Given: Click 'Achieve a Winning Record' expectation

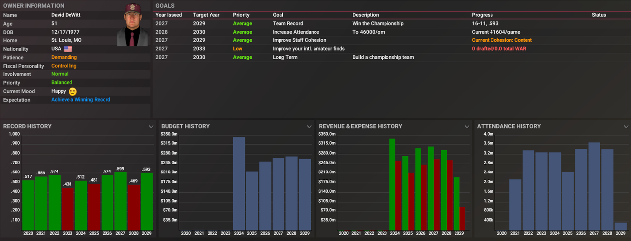Looking at the screenshot, I should [x=81, y=100].
